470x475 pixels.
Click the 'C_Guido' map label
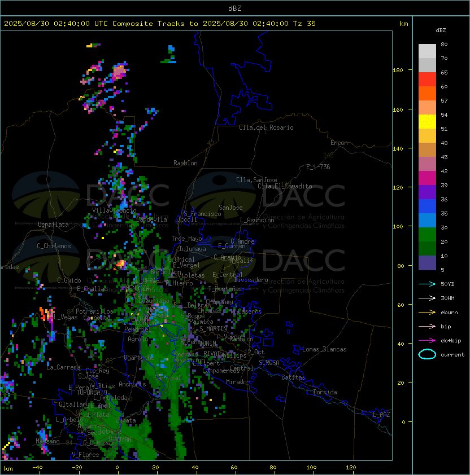69,280
